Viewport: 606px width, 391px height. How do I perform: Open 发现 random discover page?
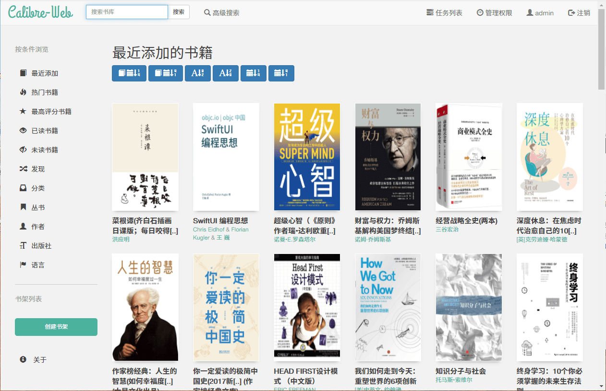click(37, 169)
